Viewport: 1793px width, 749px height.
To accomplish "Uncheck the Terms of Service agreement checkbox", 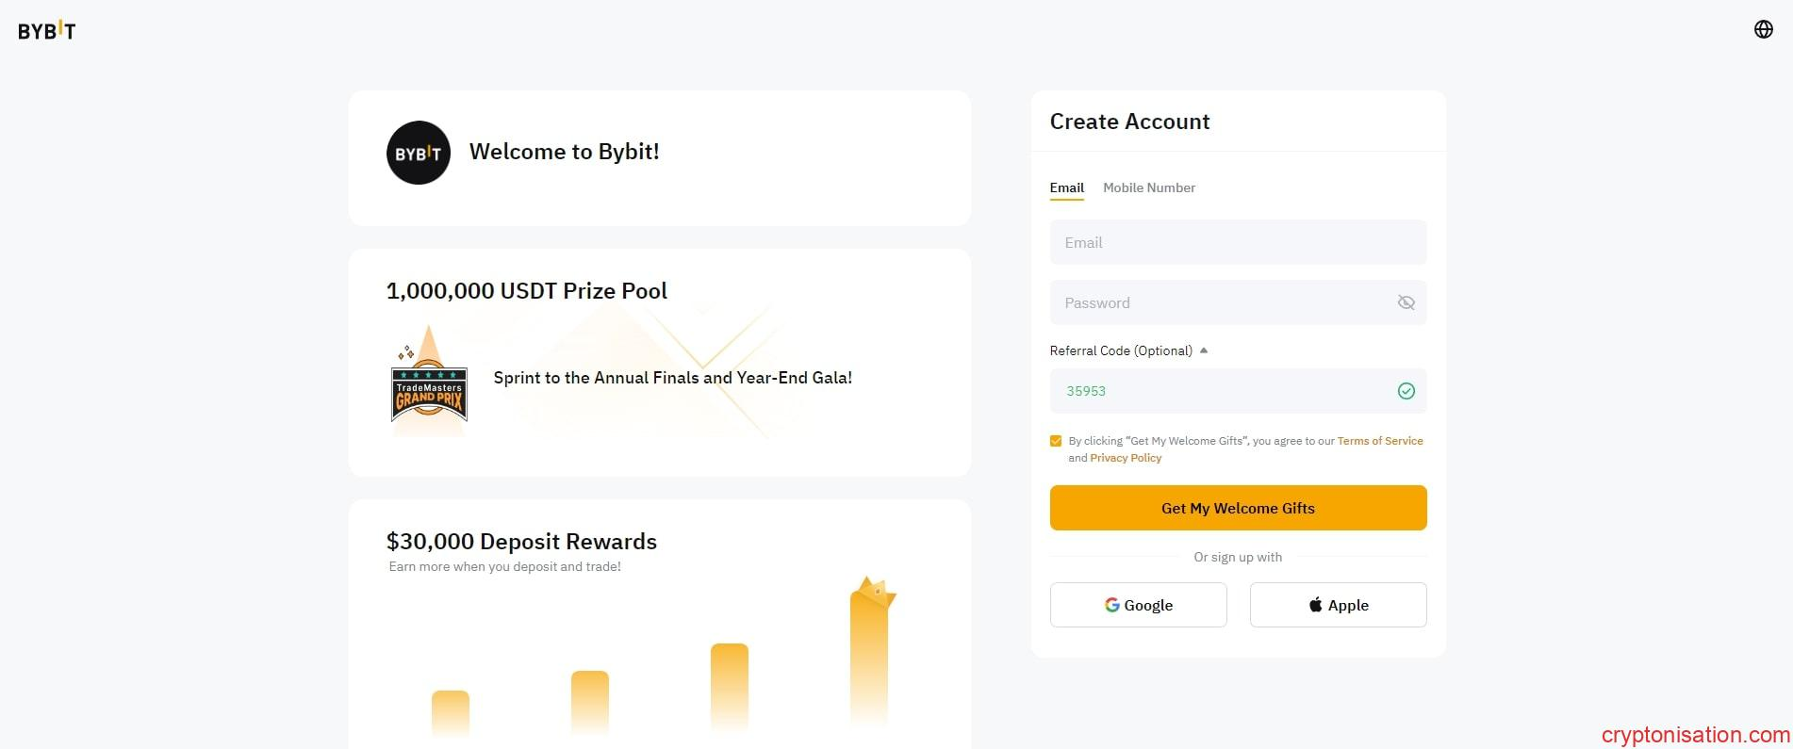I will [x=1056, y=441].
